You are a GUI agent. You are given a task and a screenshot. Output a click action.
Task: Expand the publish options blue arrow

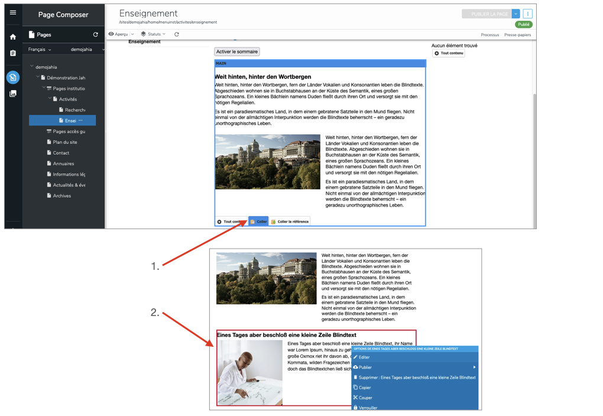coord(516,14)
